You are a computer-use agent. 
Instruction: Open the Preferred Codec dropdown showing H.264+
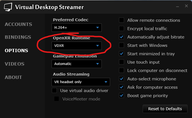77,28
